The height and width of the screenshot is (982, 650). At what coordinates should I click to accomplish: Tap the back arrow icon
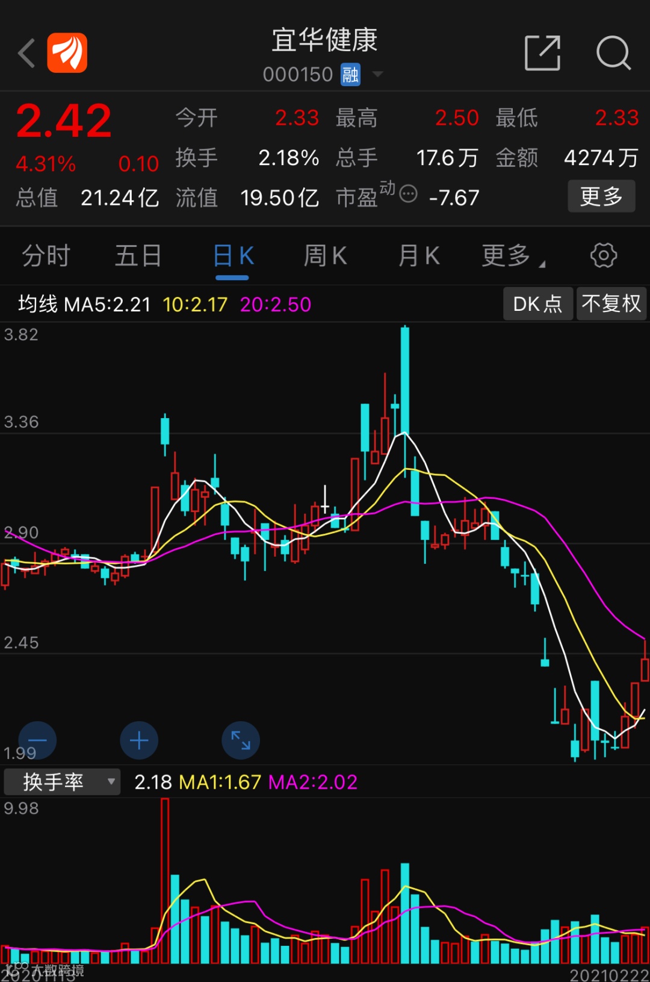(x=26, y=53)
